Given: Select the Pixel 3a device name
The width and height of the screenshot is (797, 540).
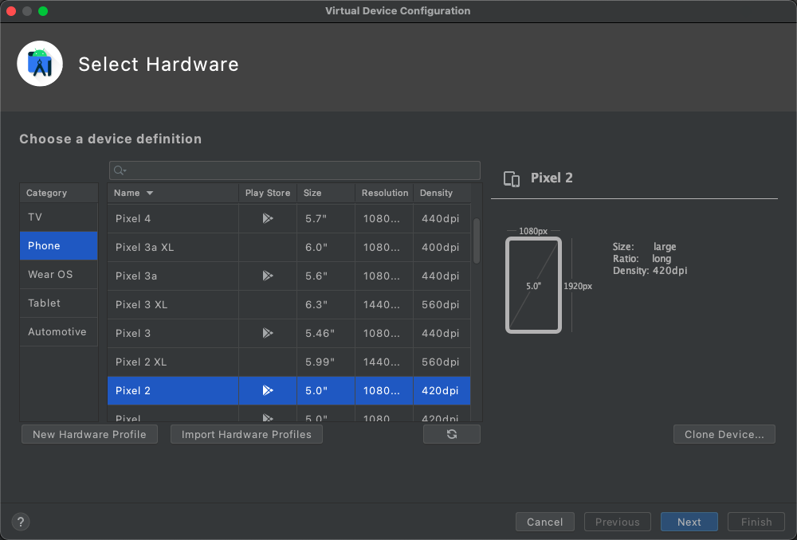Looking at the screenshot, I should (x=136, y=276).
